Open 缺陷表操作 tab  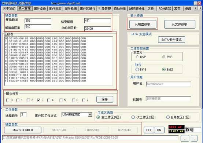tap(137, 8)
